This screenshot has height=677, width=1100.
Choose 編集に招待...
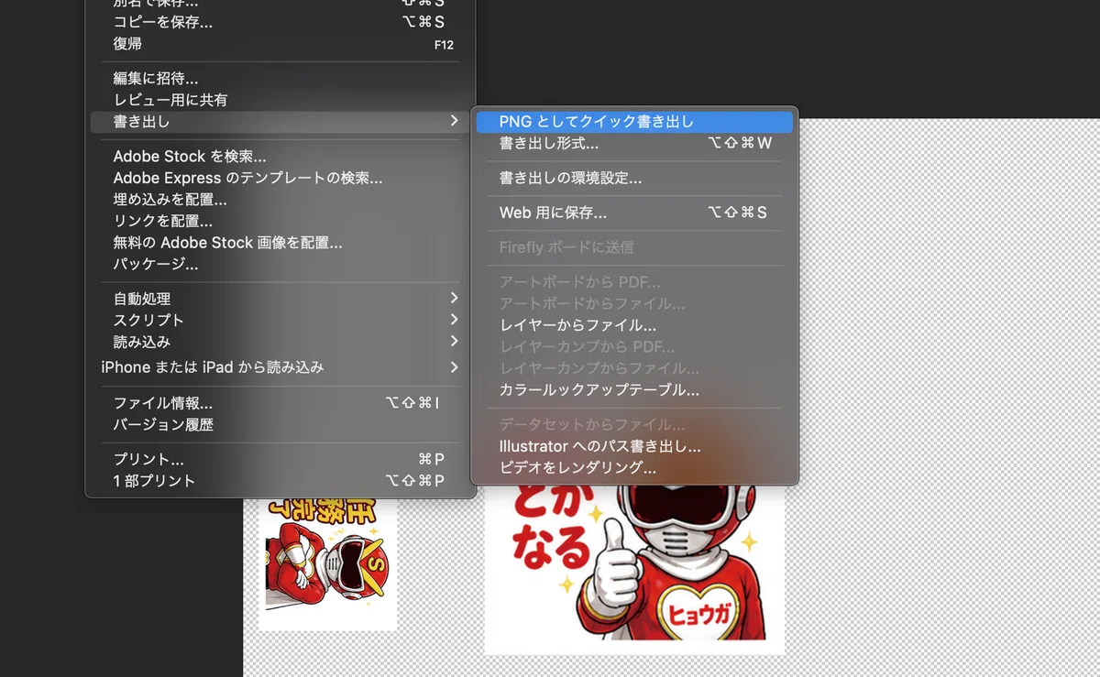click(280, 79)
